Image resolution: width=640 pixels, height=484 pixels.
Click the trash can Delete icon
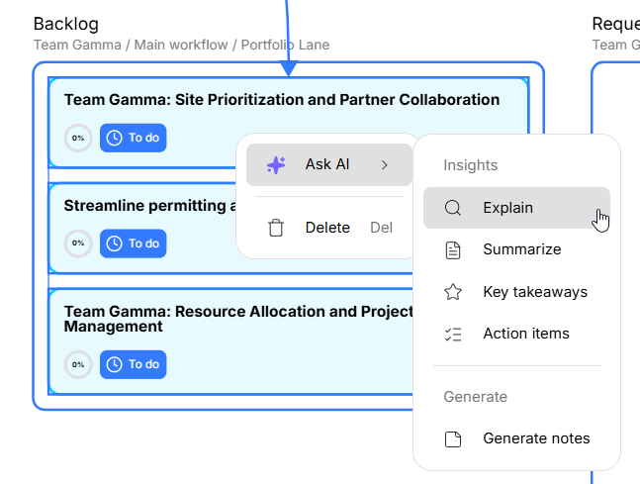click(x=276, y=228)
